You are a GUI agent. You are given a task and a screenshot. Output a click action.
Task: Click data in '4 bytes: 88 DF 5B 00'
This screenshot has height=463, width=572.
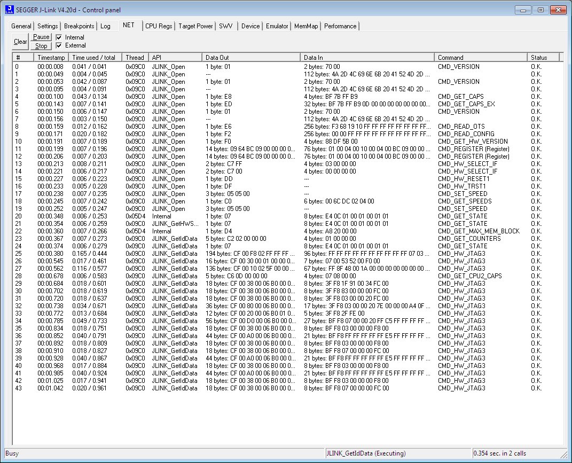(x=331, y=142)
